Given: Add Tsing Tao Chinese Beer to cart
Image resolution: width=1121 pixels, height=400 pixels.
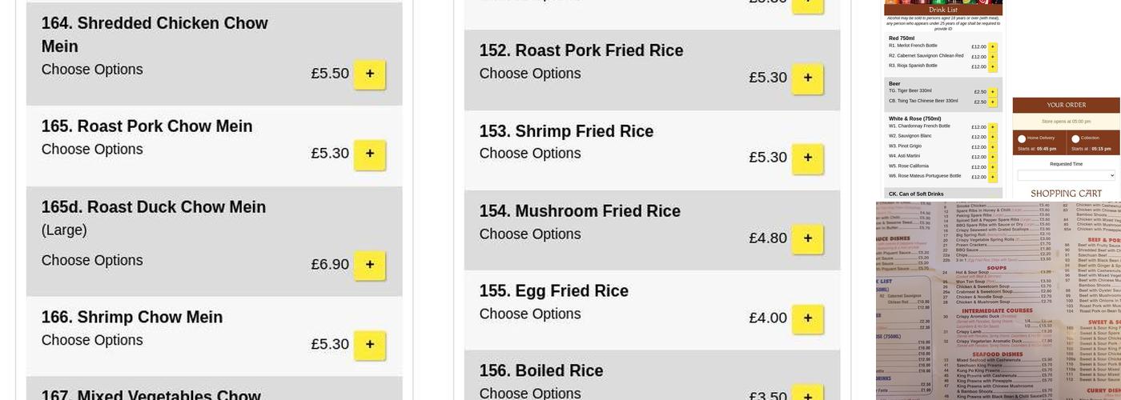Looking at the screenshot, I should [993, 102].
